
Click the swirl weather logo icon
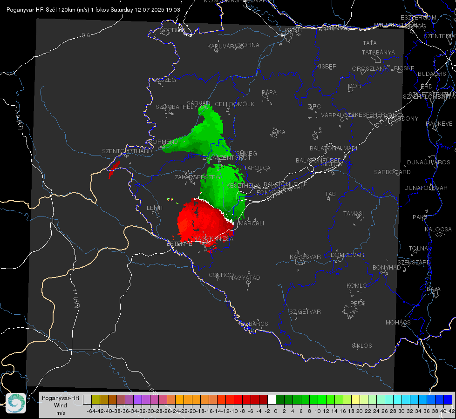pyautogui.click(x=16, y=403)
